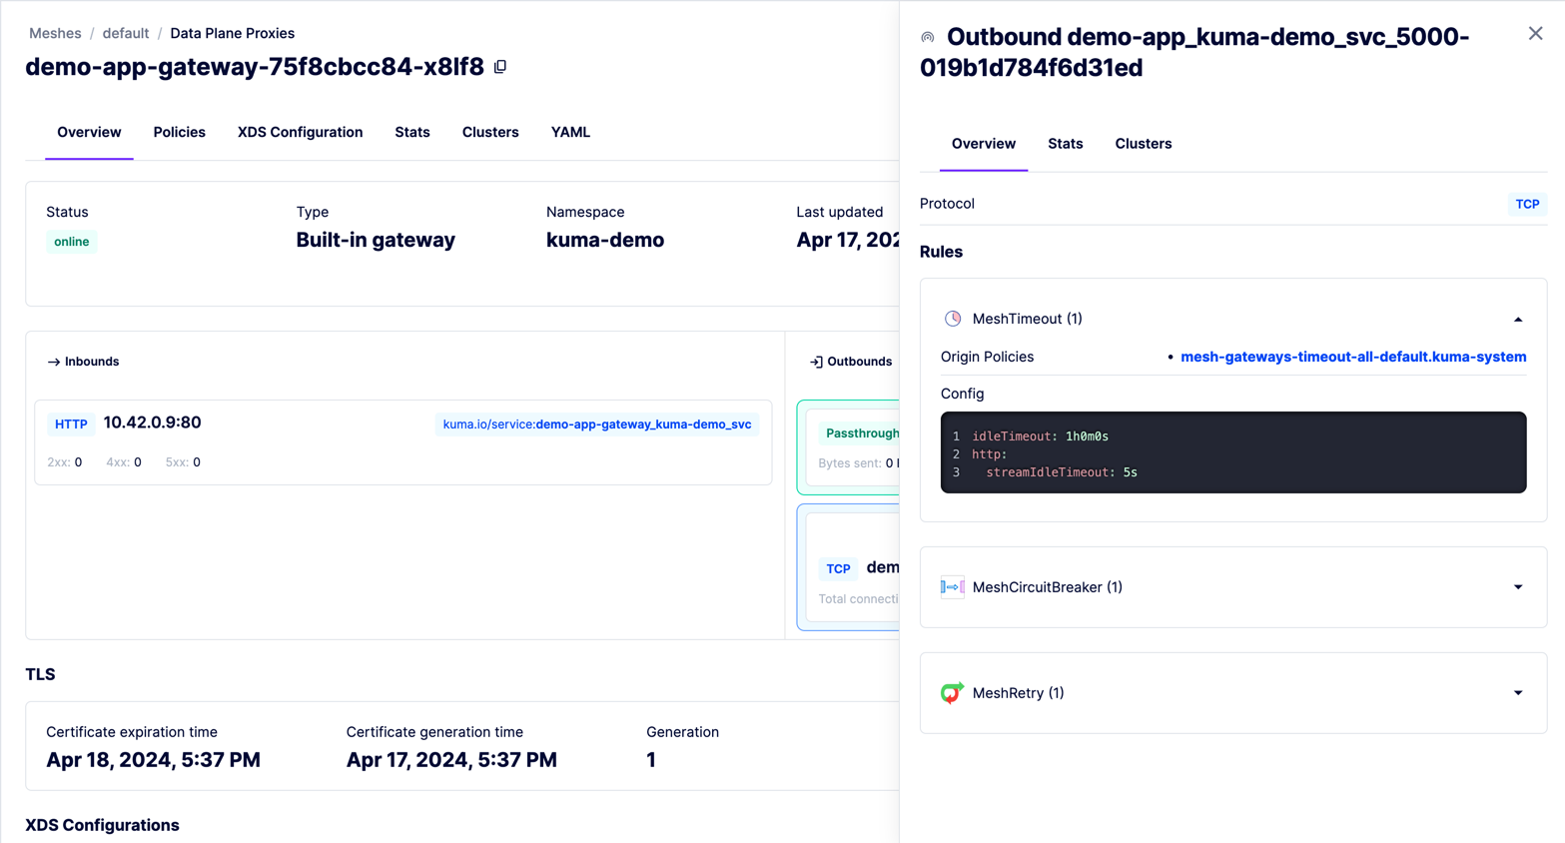This screenshot has height=843, width=1565.
Task: Click the MeshCircuitBreaker policy icon
Action: (x=953, y=587)
